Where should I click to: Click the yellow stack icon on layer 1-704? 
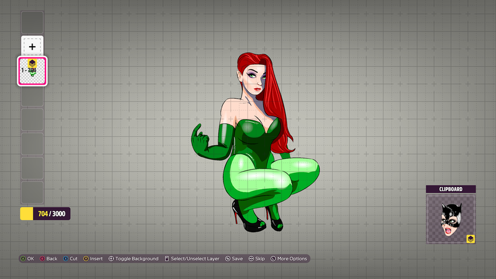[x=32, y=64]
